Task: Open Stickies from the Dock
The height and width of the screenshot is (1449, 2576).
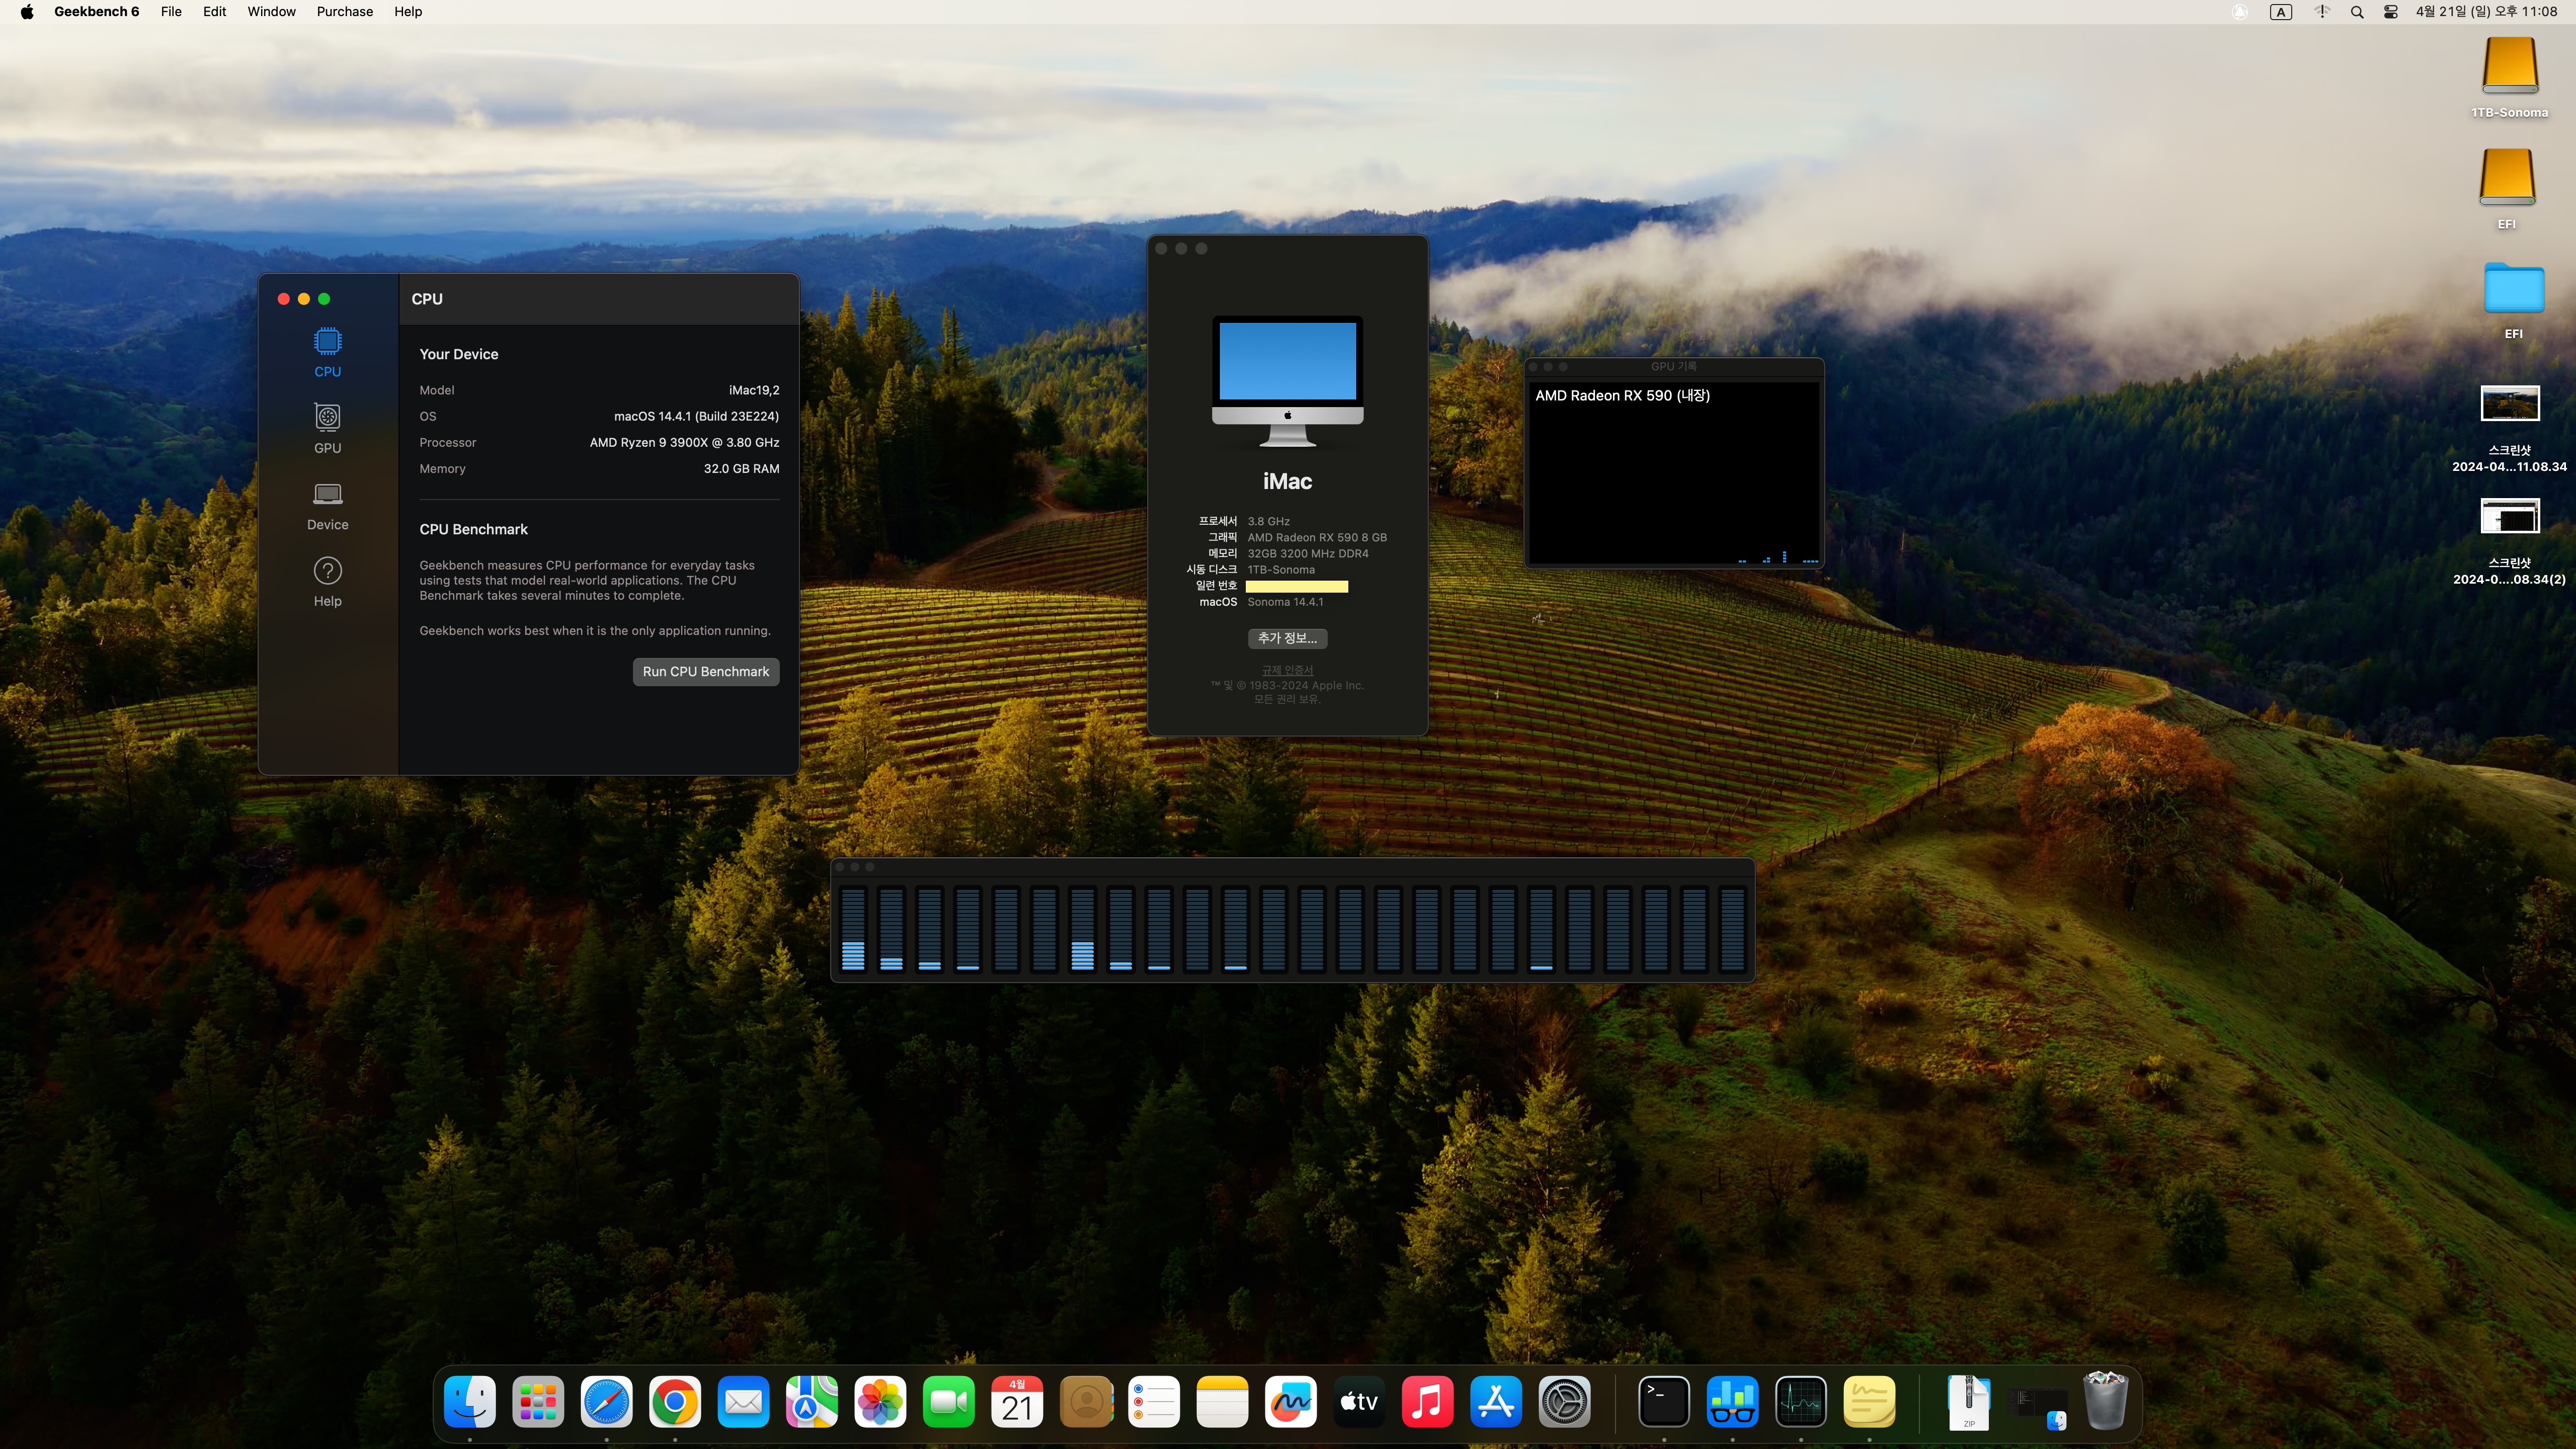Action: click(x=1869, y=1401)
